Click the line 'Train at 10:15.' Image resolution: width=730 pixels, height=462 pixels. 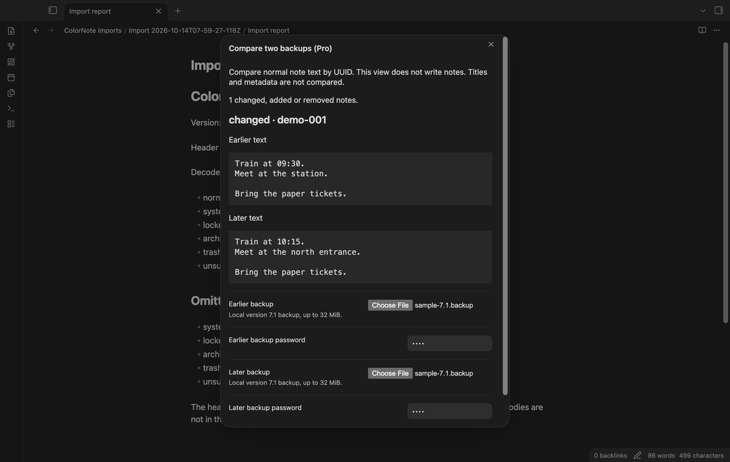[x=269, y=242]
